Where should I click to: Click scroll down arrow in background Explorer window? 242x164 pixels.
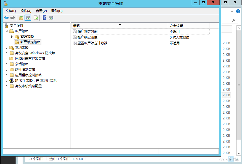point(239,153)
